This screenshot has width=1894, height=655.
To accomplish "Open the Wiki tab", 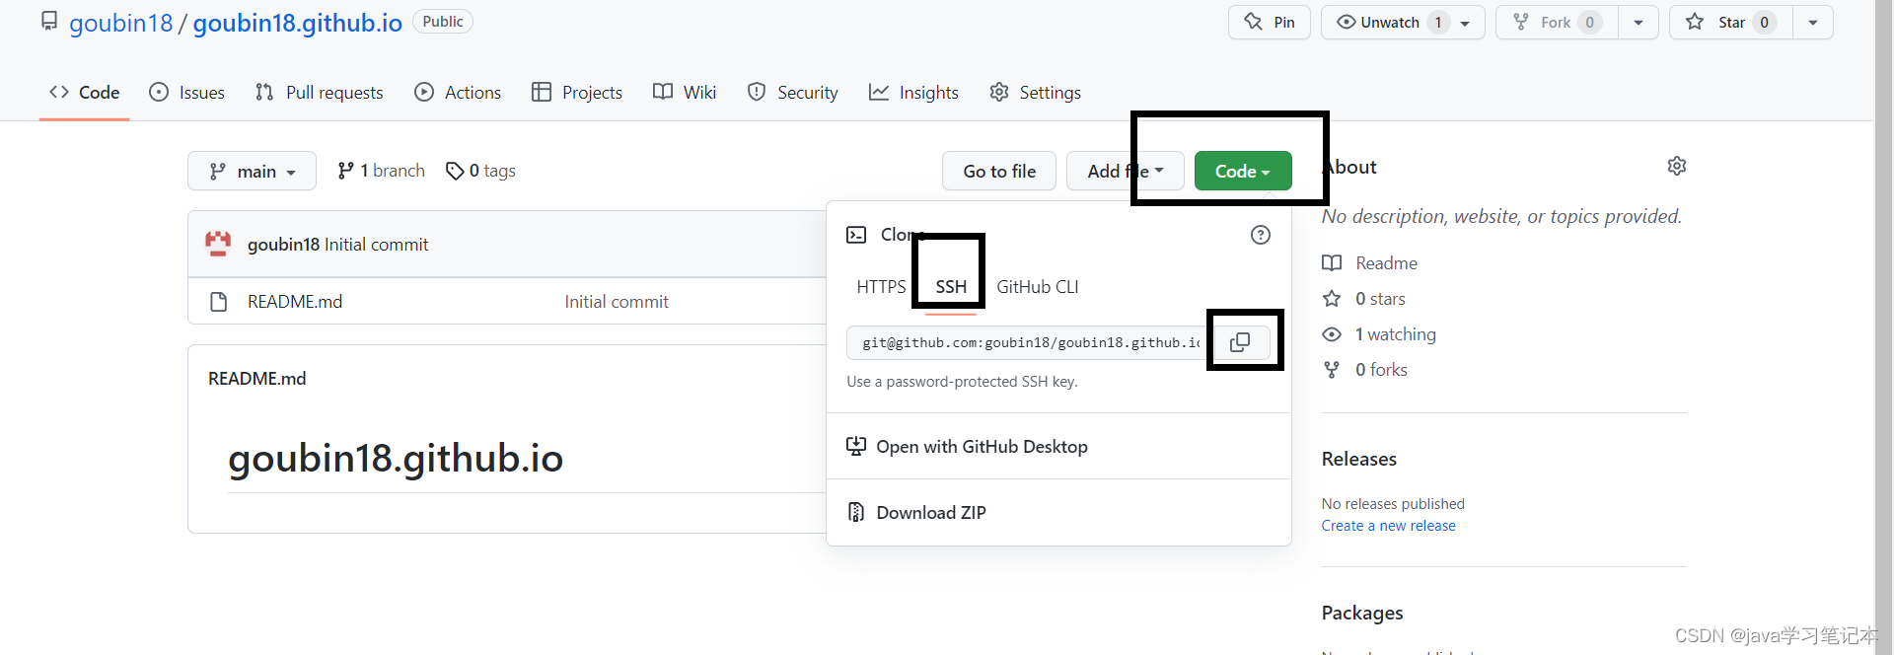I will pyautogui.click(x=685, y=92).
